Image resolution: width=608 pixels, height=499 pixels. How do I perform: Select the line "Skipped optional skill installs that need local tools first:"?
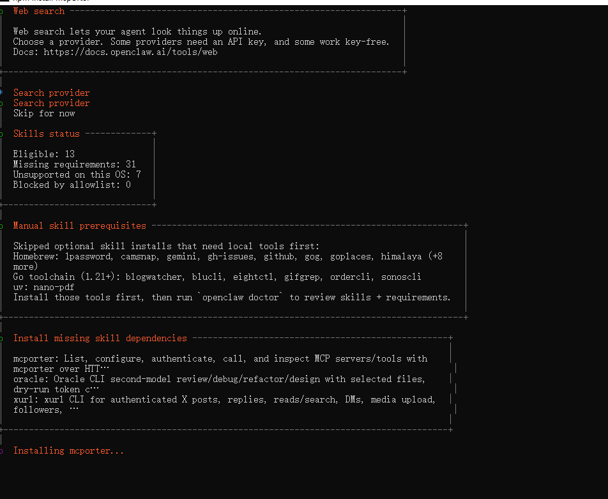(166, 247)
